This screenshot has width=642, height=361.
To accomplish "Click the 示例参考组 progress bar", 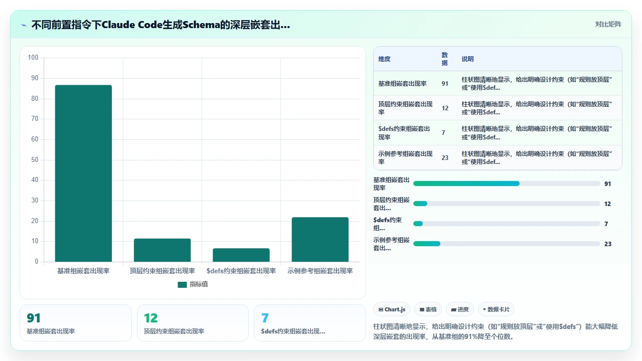I will click(507, 244).
